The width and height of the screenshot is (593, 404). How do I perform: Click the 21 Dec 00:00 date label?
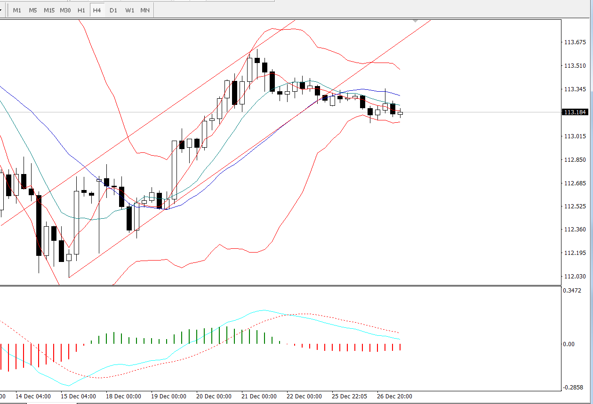(259, 396)
